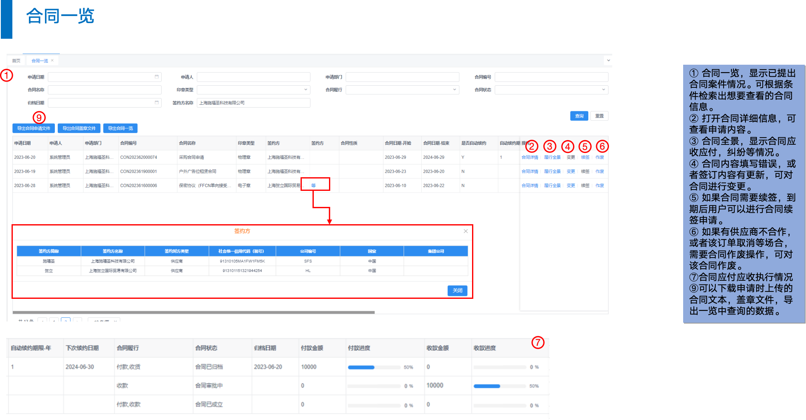Click the 查询 search button
The width and height of the screenshot is (806, 420).
click(579, 116)
